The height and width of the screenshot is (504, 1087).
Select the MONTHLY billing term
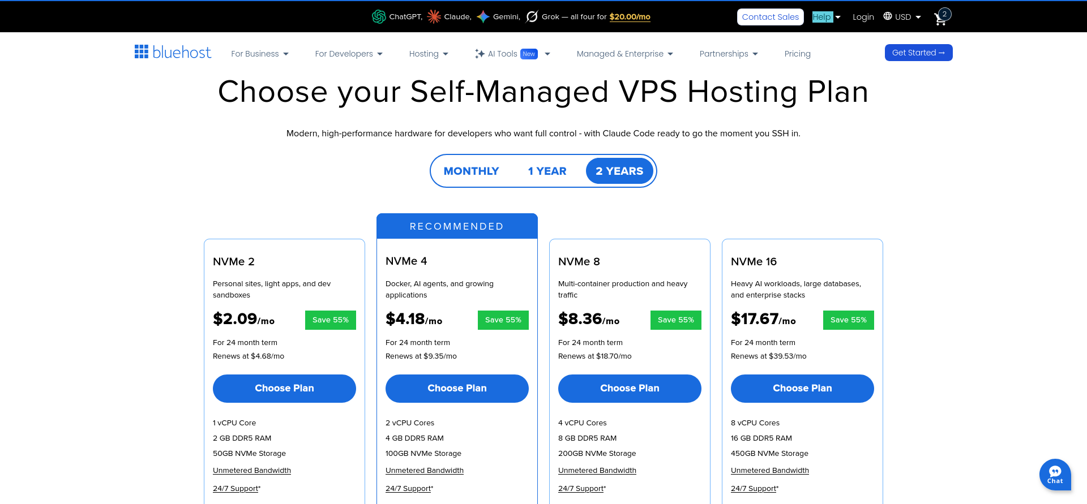coord(471,171)
